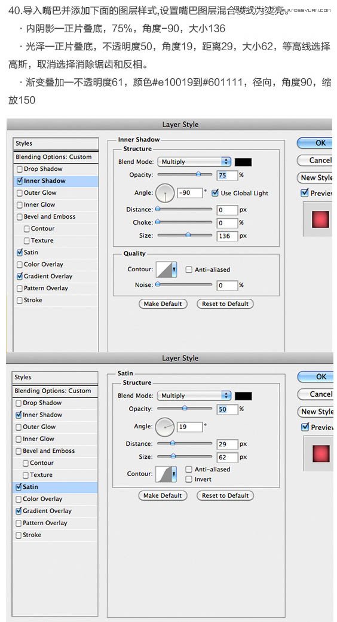Tick Pattern Overlay in the Satin settings dialog
Screen dimensions: 337x622
(19, 523)
